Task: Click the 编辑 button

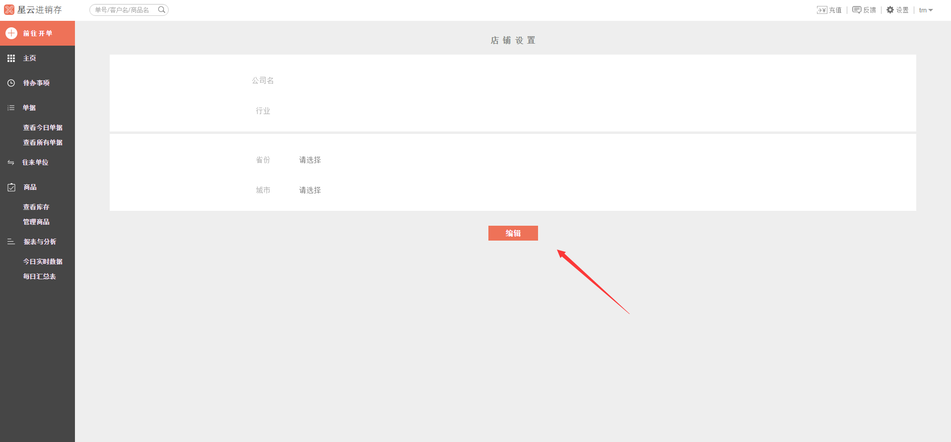Action: coord(513,233)
